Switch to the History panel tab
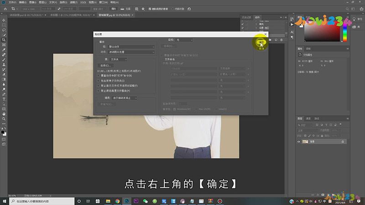The height and width of the screenshot is (205, 365). (246, 17)
